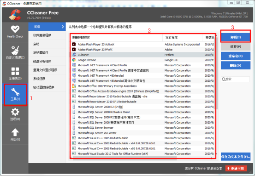Click the SQL Server VSS Writer icon

pos(74,133)
